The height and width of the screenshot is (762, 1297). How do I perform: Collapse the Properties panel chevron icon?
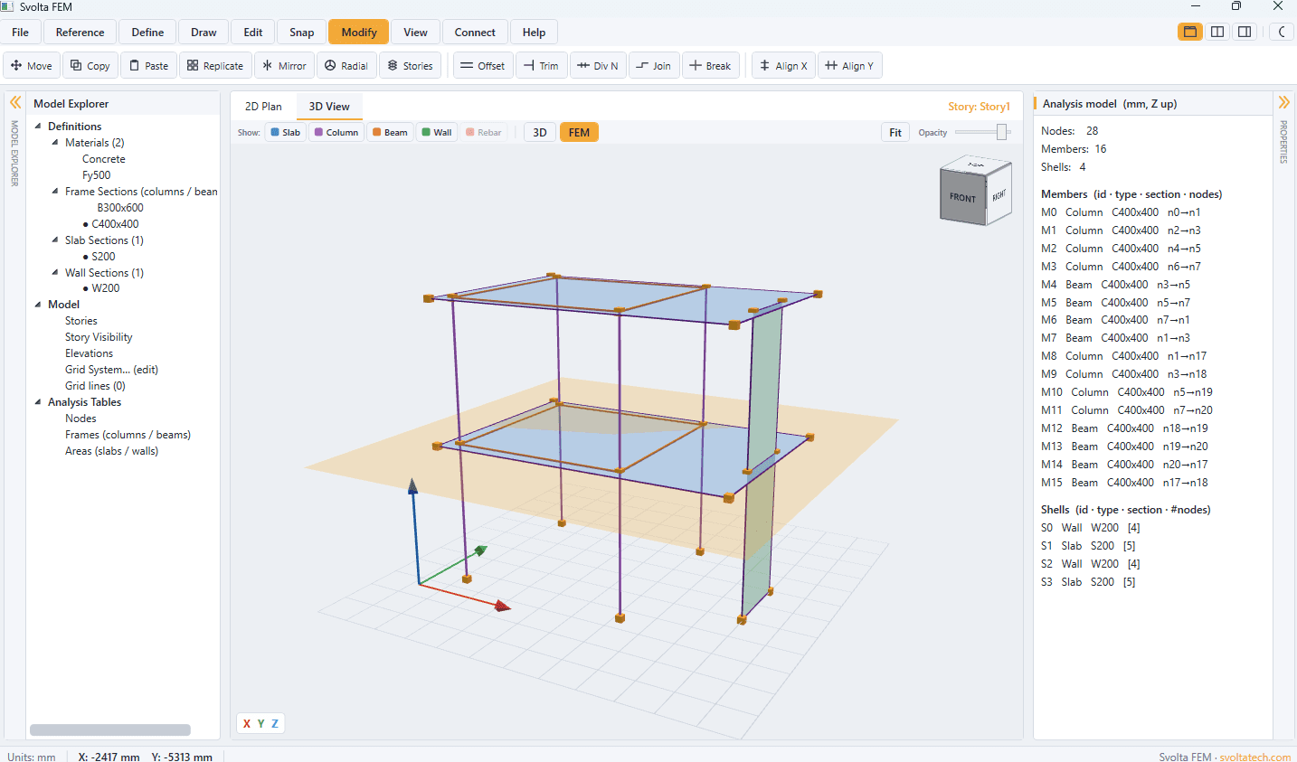click(x=1283, y=102)
